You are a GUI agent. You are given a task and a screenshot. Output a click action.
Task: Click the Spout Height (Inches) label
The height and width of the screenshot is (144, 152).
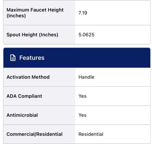(32, 35)
